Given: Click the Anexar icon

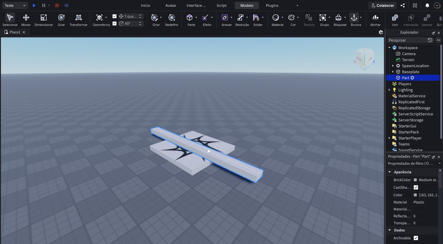Looking at the screenshot, I should [x=225, y=17].
